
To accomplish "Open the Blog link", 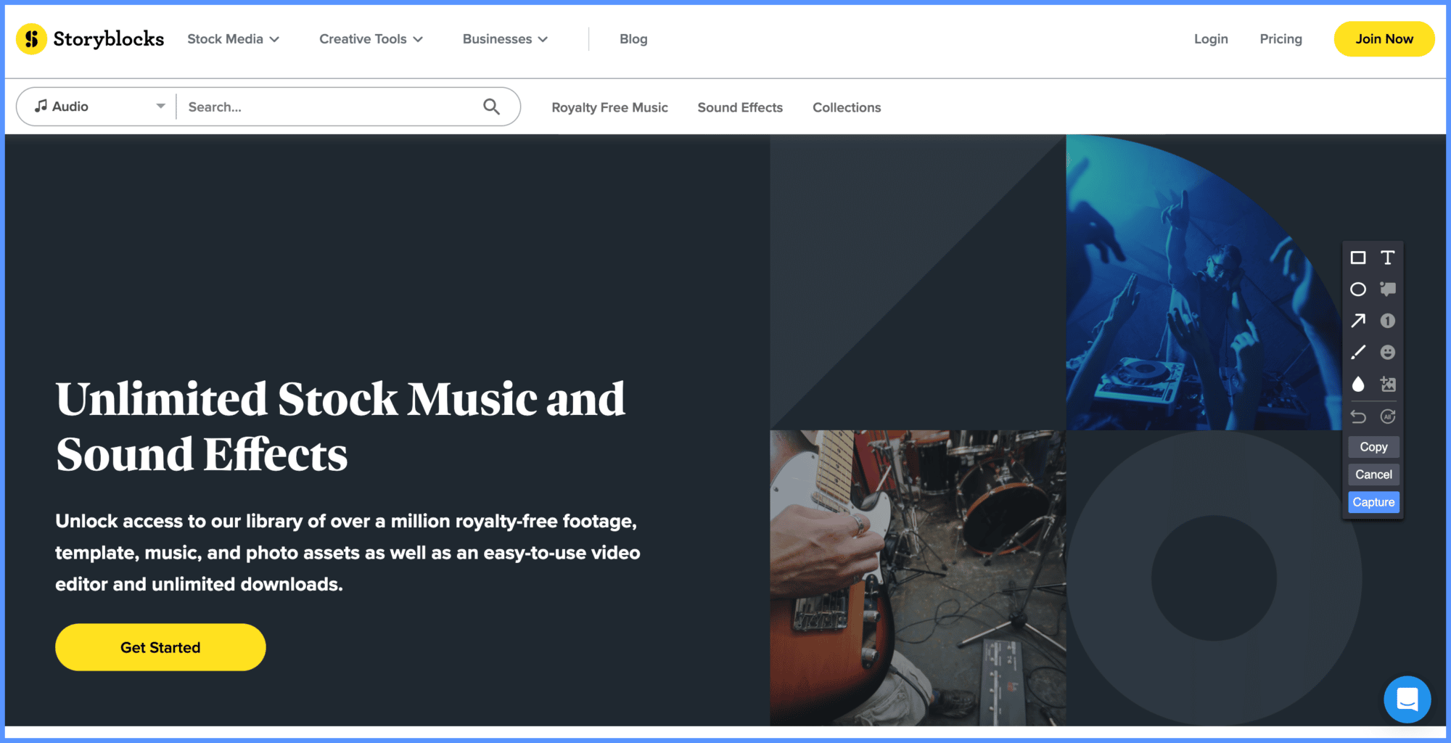I will (633, 39).
